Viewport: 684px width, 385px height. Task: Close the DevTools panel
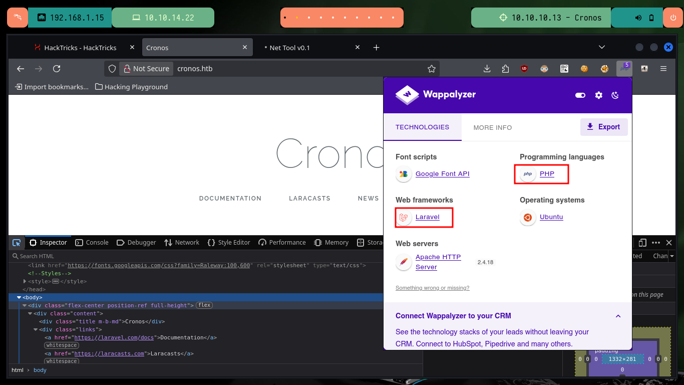point(669,243)
